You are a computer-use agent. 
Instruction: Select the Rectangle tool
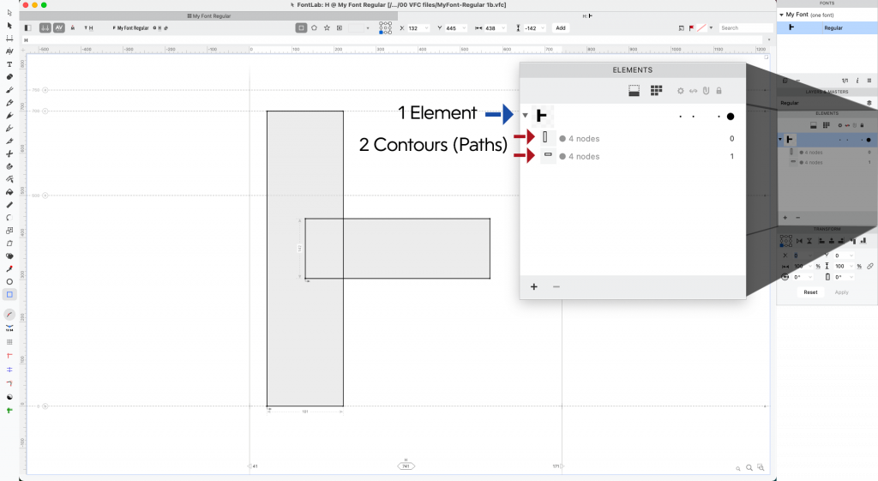coord(9,295)
